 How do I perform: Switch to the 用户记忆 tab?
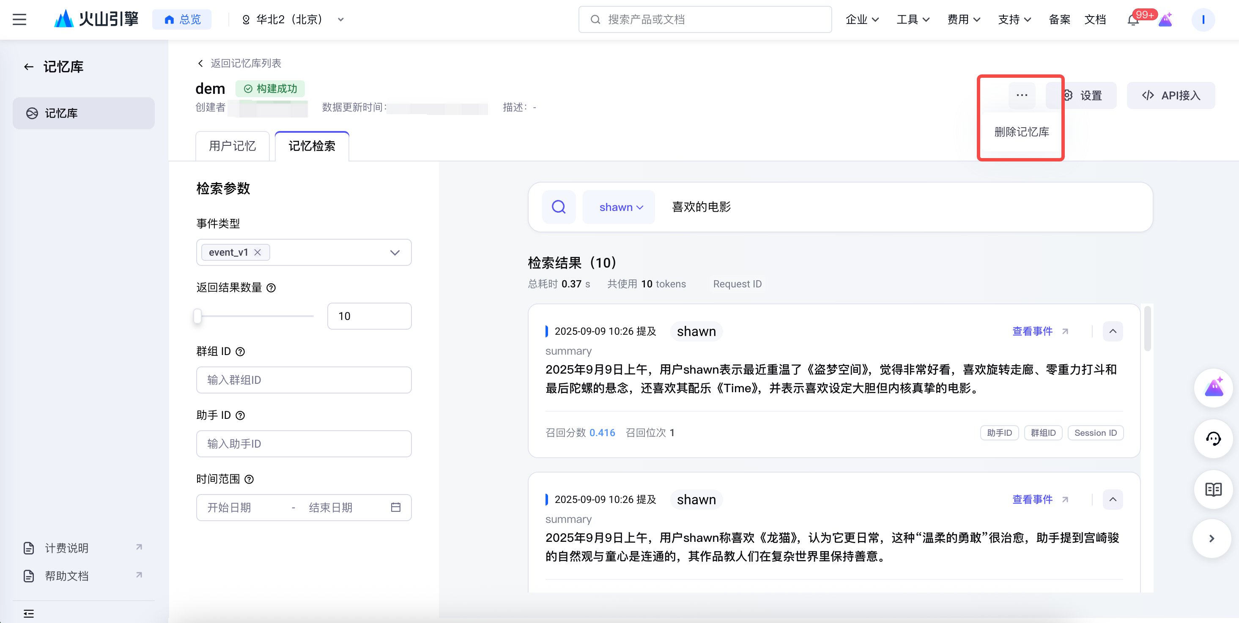(x=232, y=146)
